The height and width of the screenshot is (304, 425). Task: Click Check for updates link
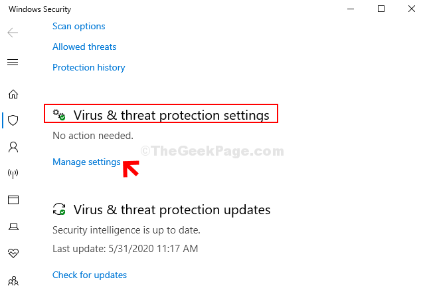(x=90, y=275)
